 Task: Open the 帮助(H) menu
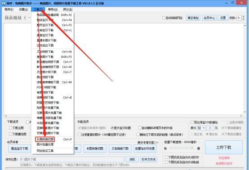53,9
